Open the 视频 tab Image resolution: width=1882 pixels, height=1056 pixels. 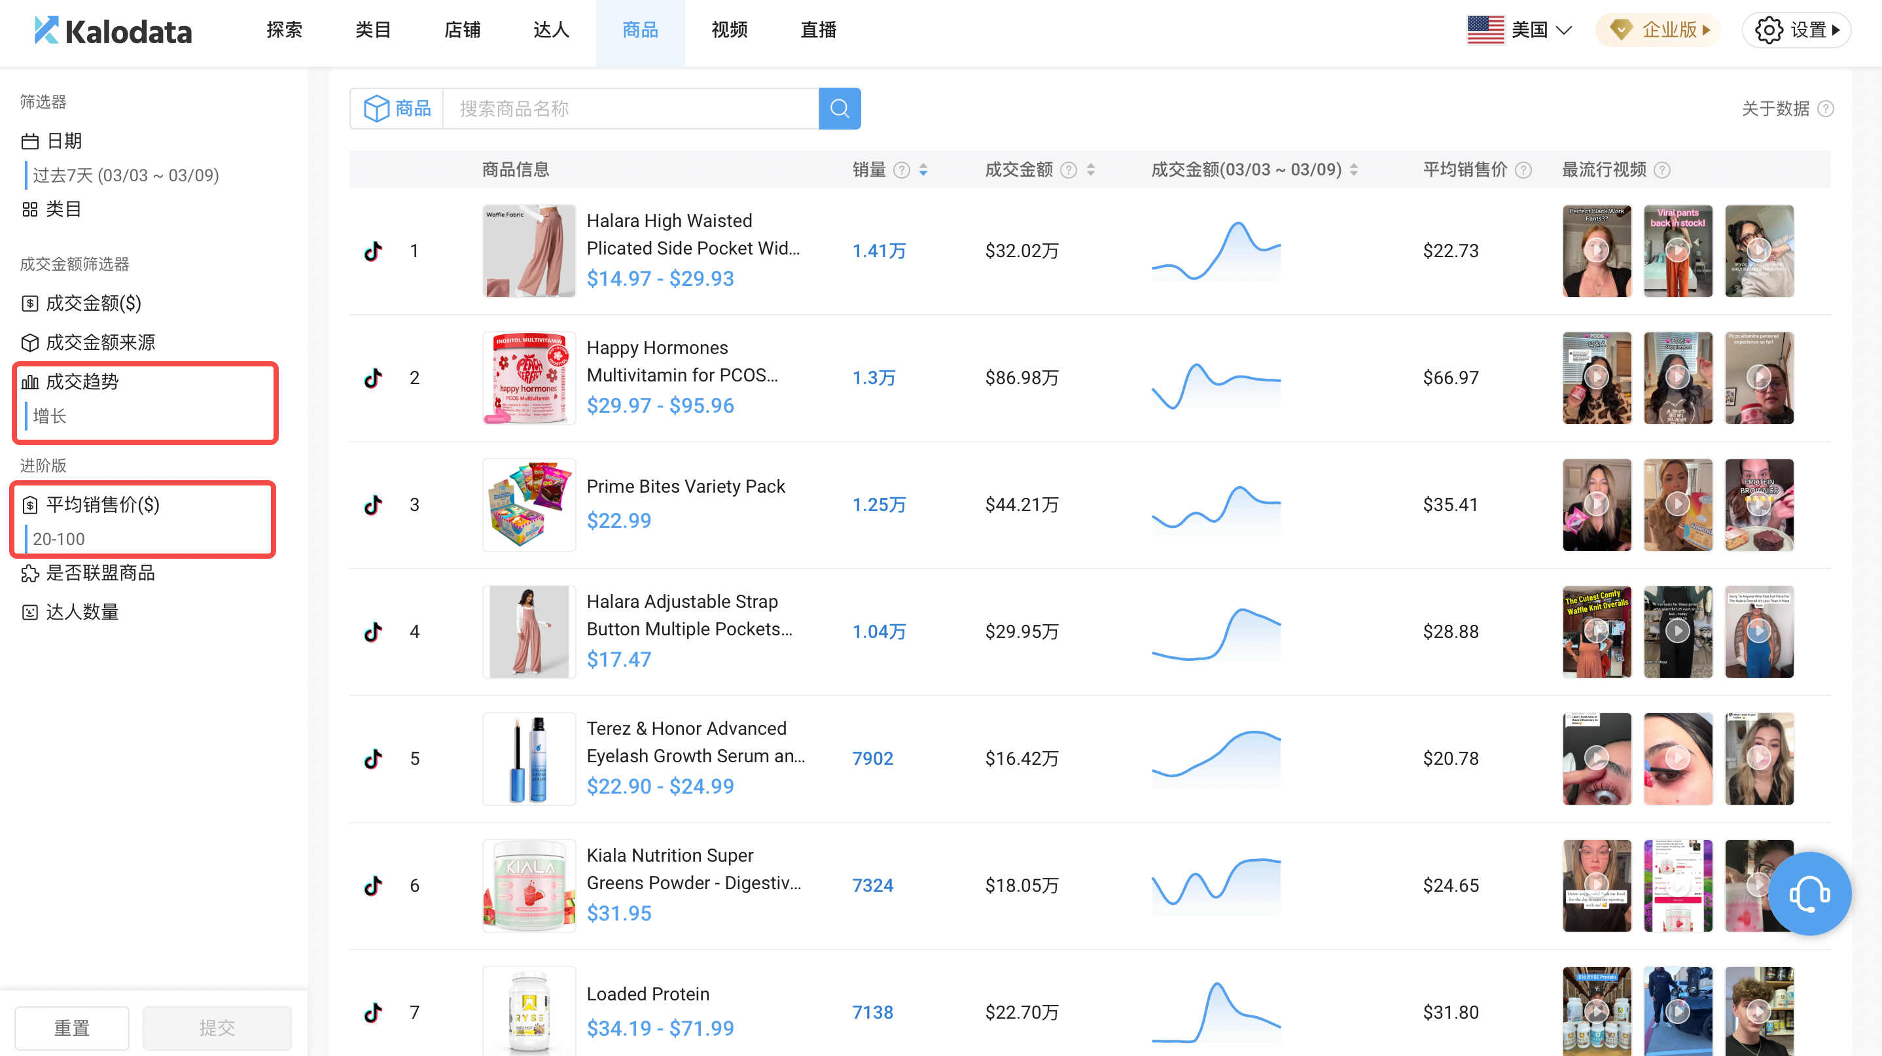click(729, 30)
